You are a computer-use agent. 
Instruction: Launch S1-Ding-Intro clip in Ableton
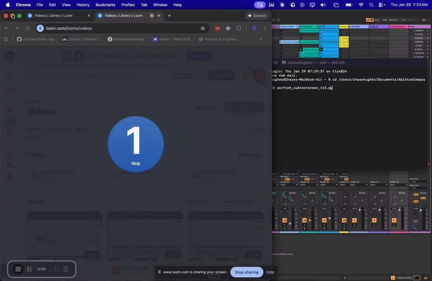321,30
